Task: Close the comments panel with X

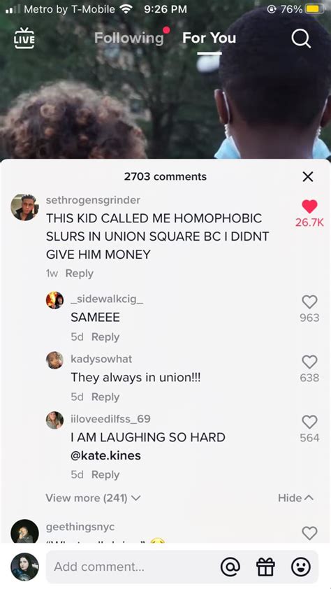Action: 308,176
